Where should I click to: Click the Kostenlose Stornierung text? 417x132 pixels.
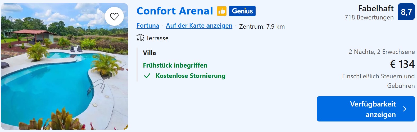click(x=191, y=76)
